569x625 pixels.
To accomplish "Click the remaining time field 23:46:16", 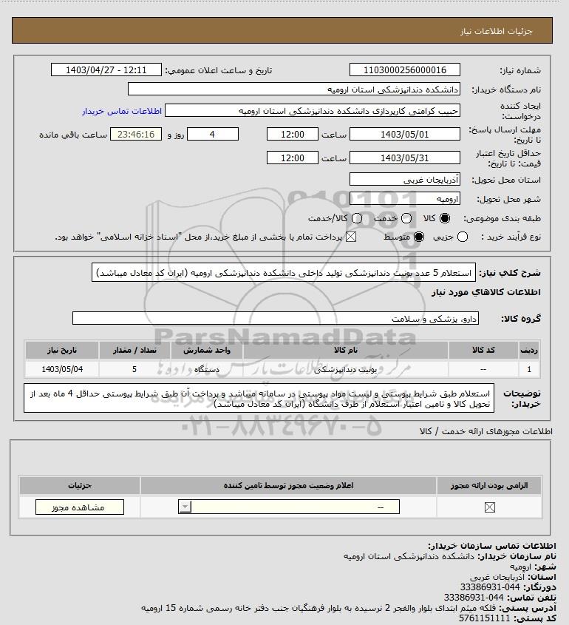I will tap(136, 135).
